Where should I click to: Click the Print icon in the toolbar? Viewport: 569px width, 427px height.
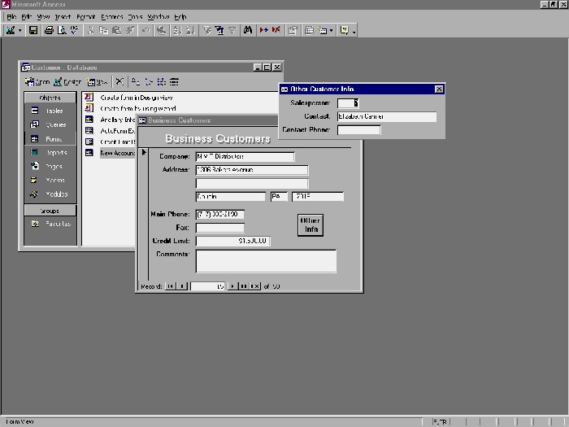click(49, 30)
